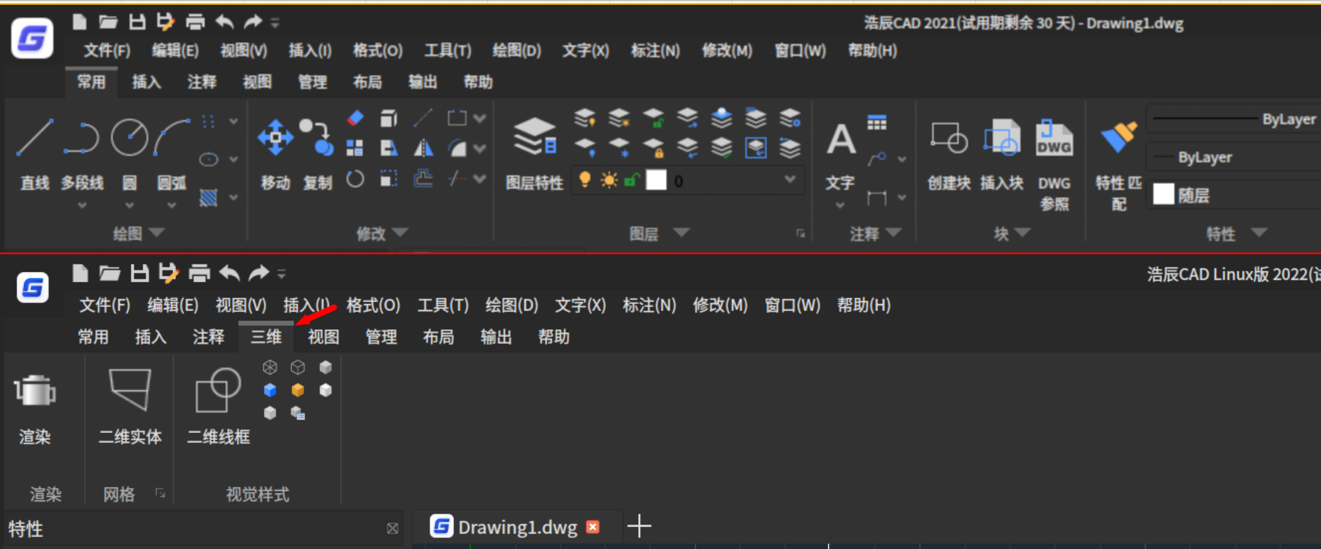
Task: Click the white 随层 color swatch in CAD 2021
Action: (x=1164, y=194)
